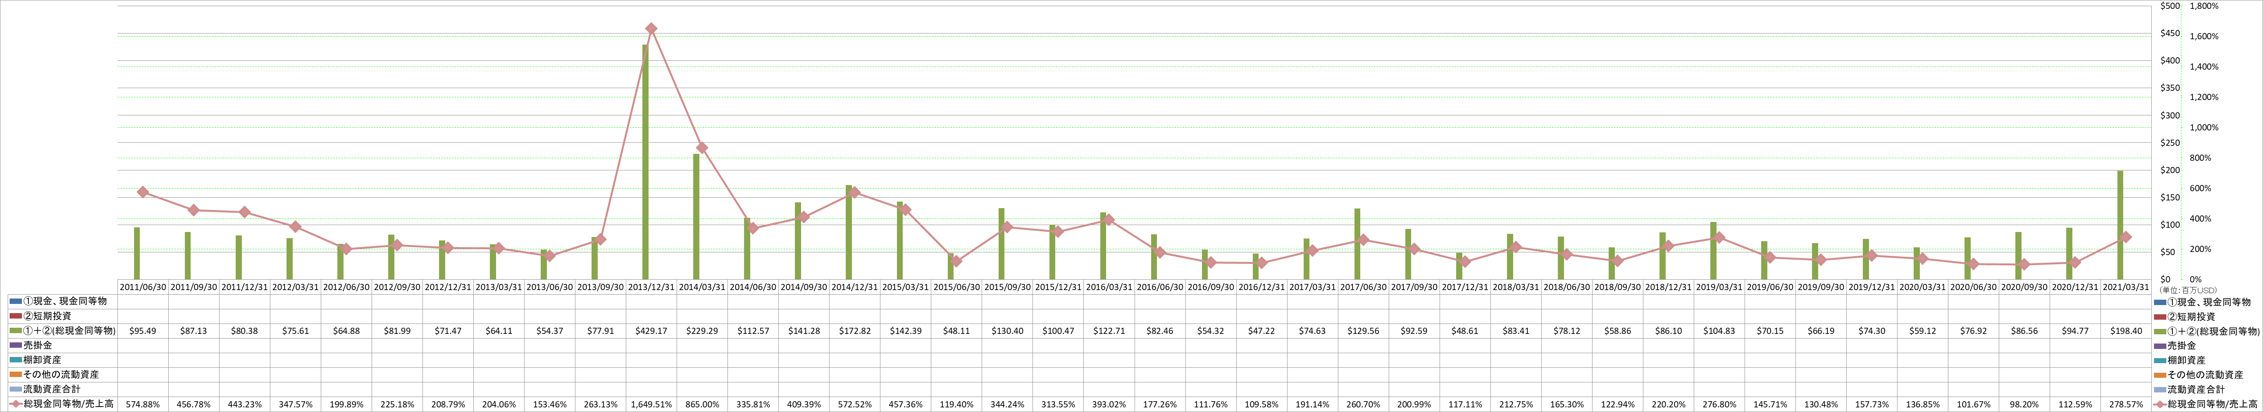Select the 393.02% ratio cell
The width and height of the screenshot is (2263, 412).
click(1110, 404)
